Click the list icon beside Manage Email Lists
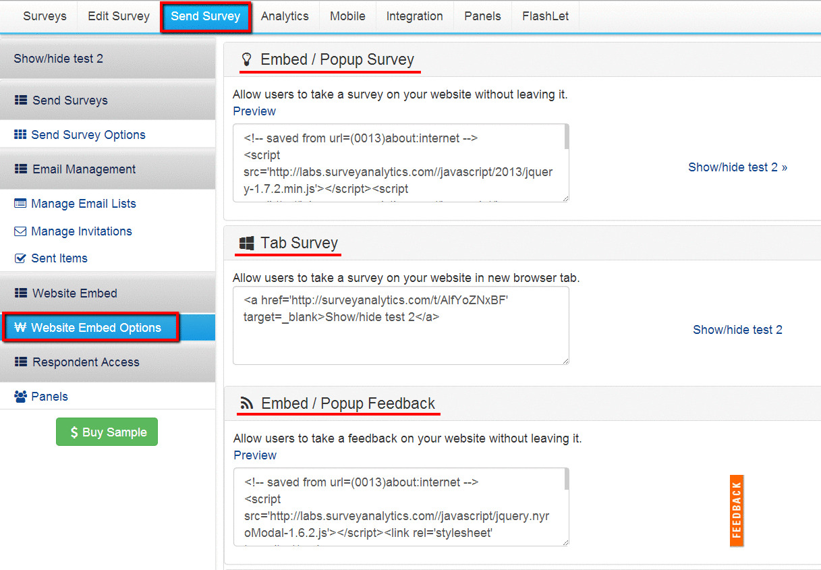The image size is (821, 570). (20, 204)
